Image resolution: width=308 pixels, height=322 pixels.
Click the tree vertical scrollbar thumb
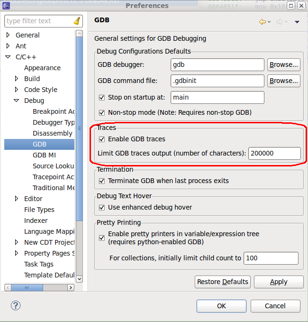(x=79, y=129)
